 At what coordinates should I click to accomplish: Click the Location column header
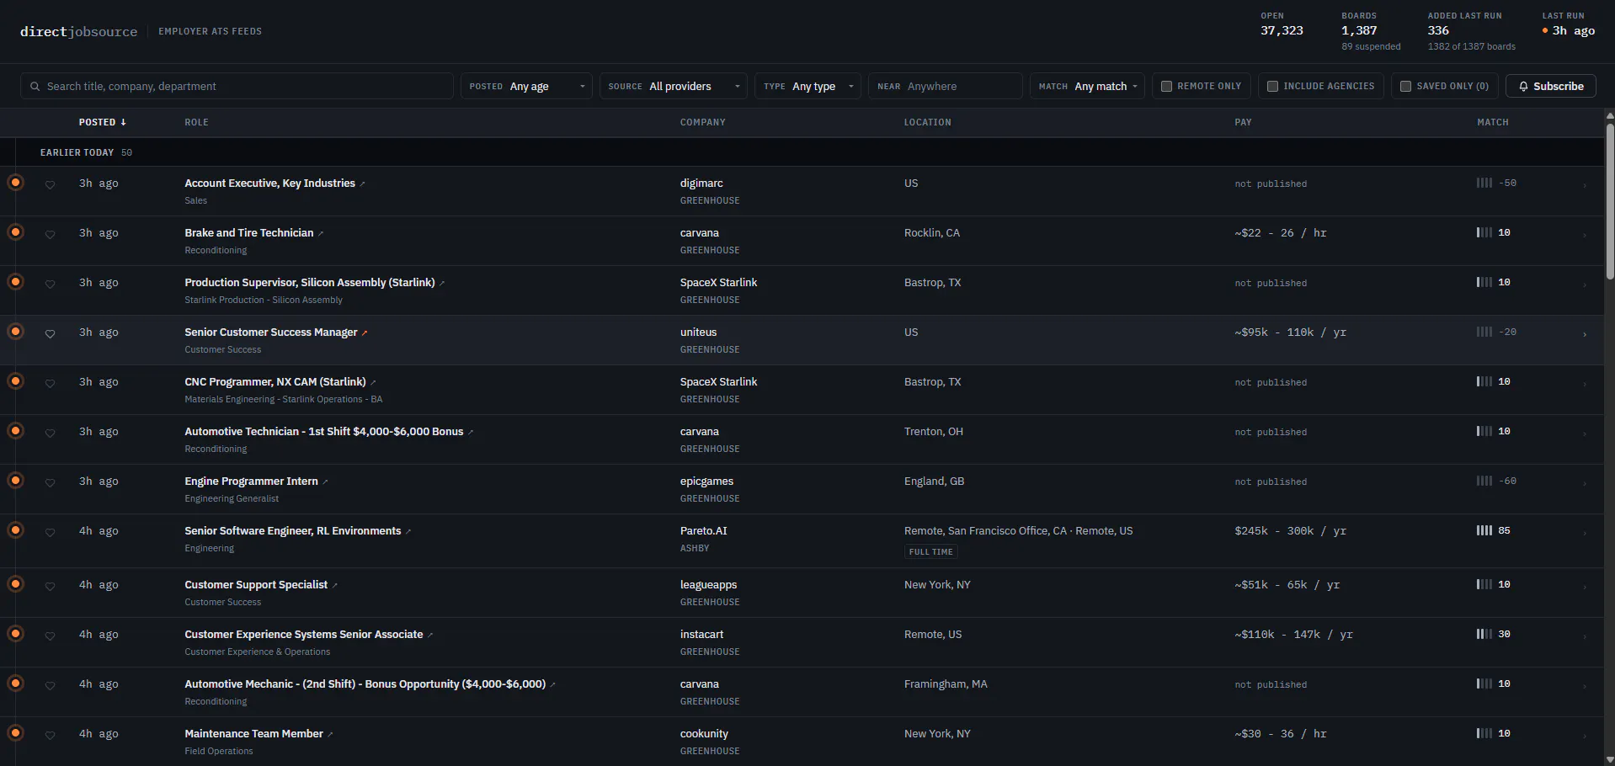click(927, 122)
